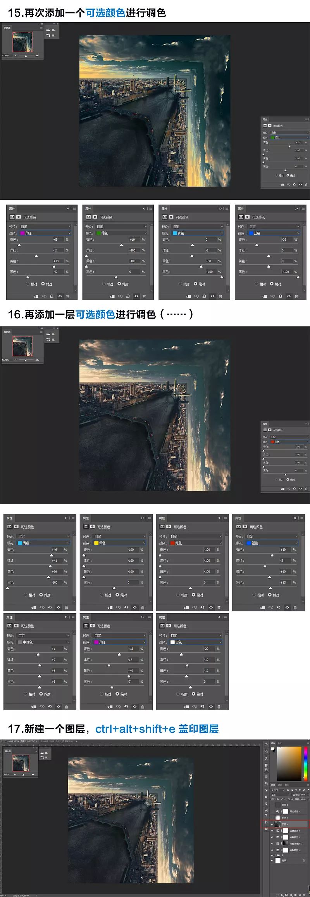
Task: Open the Info panel icon in collapsed dock
Action: point(266,744)
